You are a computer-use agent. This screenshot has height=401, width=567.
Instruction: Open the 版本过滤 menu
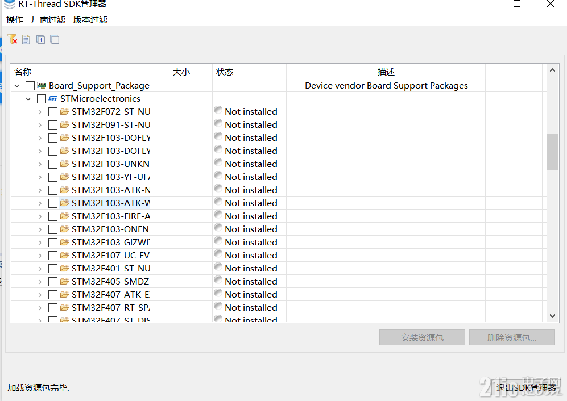90,19
